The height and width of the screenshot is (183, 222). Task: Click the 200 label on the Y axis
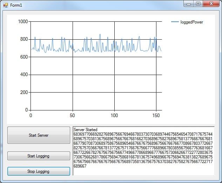pyautogui.click(x=24, y=93)
